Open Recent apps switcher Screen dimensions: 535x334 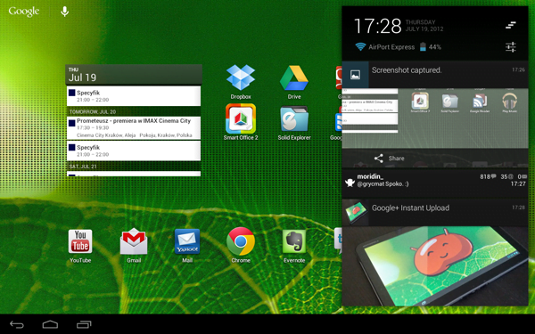click(x=84, y=324)
